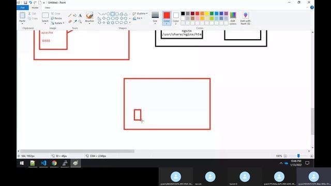Click the Redo arrow in title bar
Screen dimensions: 331x186
[35, 3]
